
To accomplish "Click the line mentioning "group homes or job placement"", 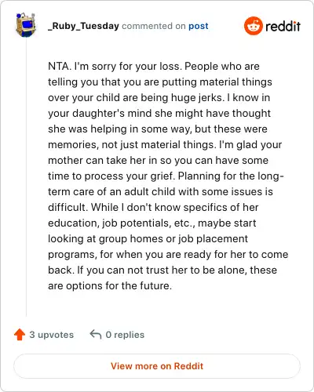I will (148, 238).
